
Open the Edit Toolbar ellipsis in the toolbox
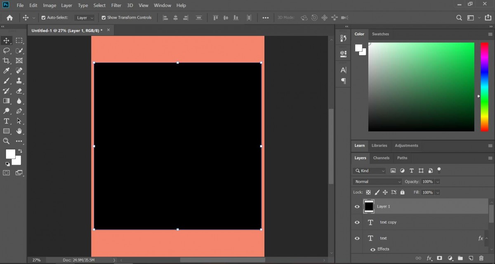click(x=19, y=141)
